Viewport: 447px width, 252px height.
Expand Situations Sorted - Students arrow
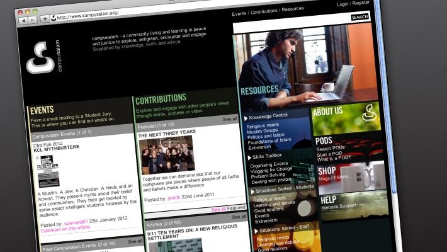click(x=252, y=192)
